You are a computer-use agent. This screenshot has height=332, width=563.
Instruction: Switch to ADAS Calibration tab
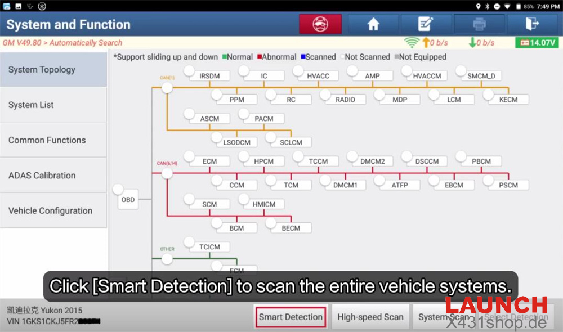(x=53, y=175)
